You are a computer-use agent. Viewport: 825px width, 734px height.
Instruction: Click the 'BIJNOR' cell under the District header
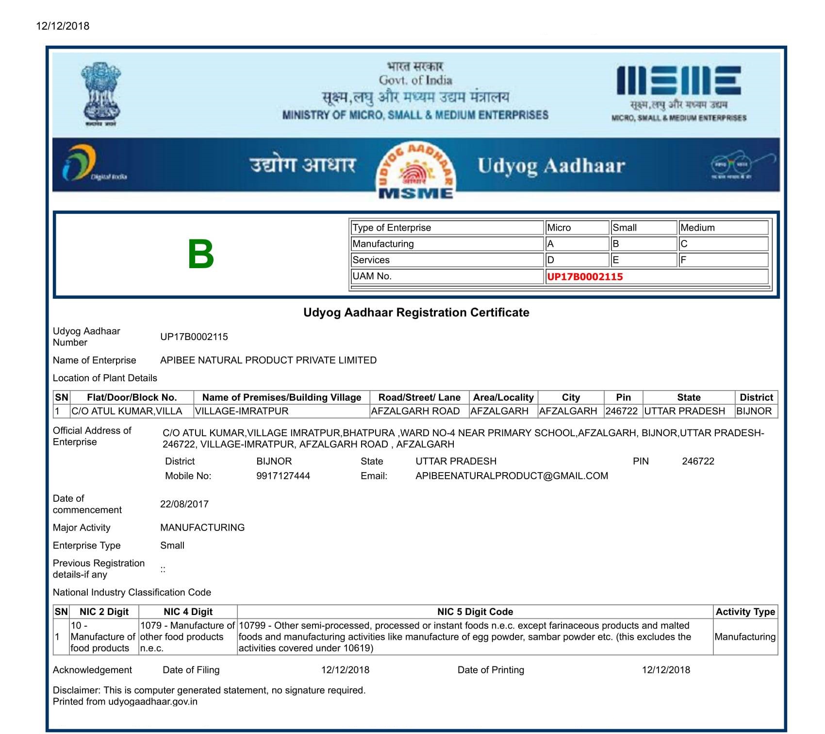756,411
